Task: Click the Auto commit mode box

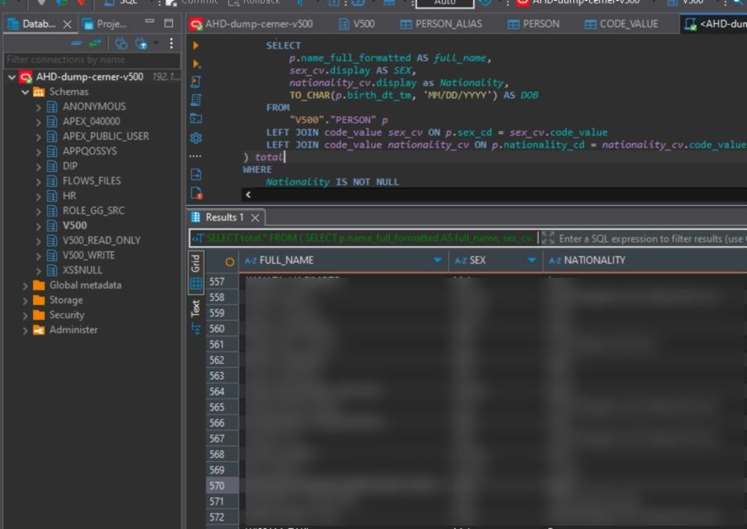Action: (444, 2)
